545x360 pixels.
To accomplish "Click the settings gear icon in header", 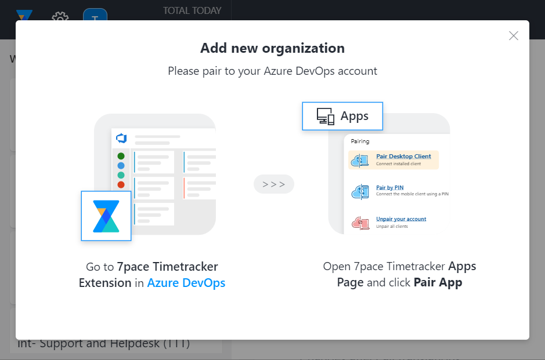I will (x=60, y=16).
